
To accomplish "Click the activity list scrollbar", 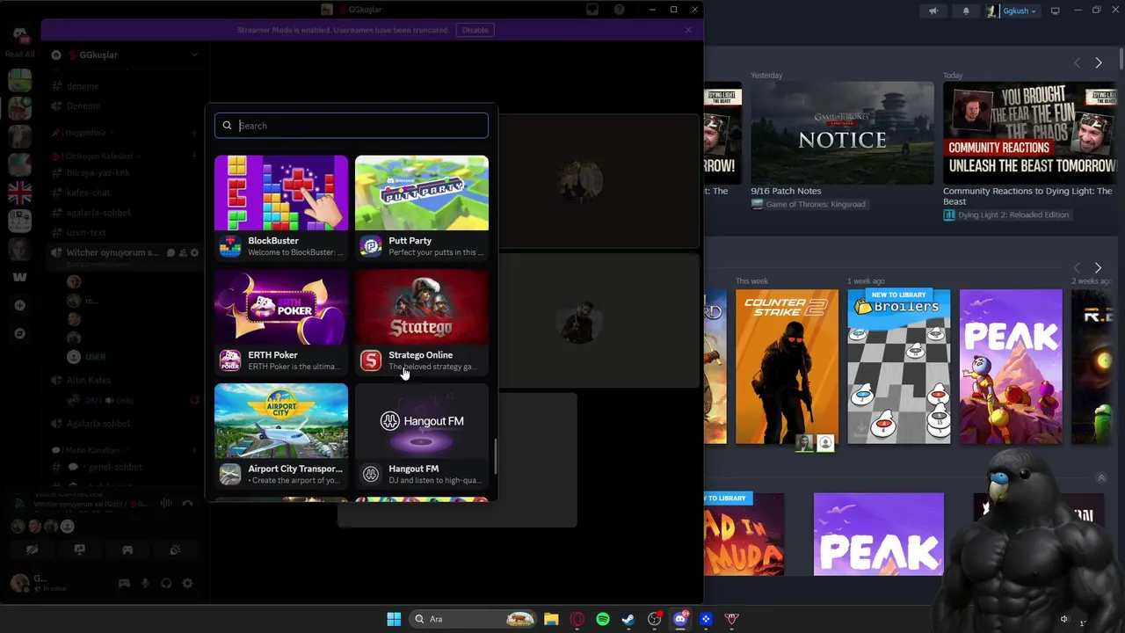I will [495, 456].
